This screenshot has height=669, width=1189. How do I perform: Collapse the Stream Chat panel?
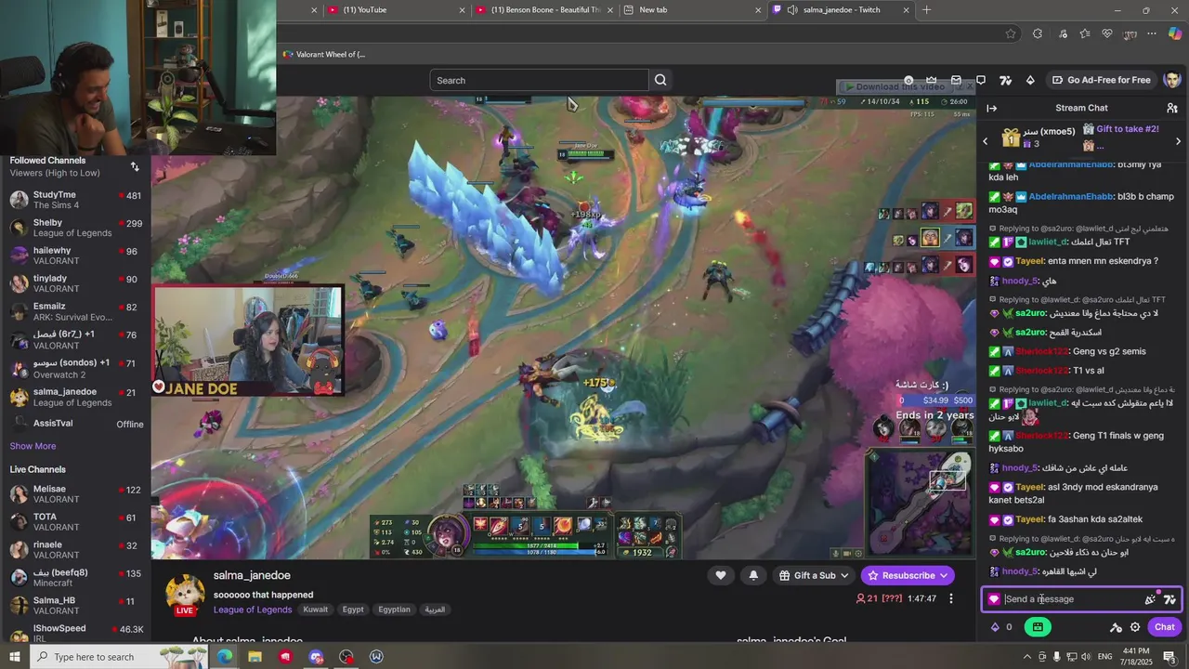[x=991, y=108]
